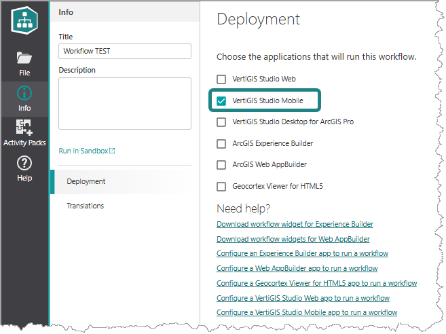Open the File folder icon
This screenshot has height=334, width=446.
pos(24,58)
